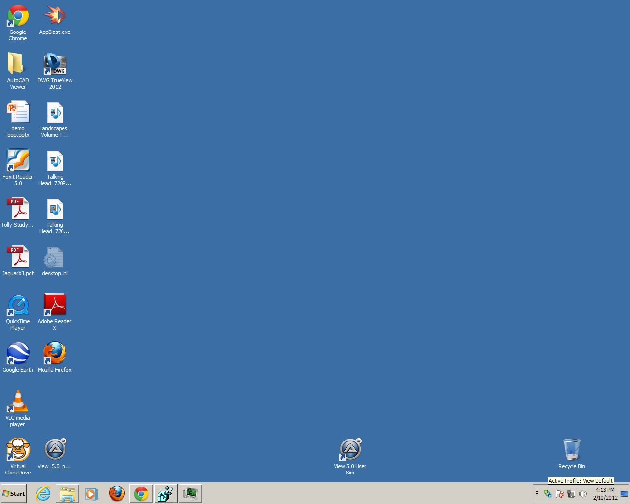Viewport: 630px width, 504px height.
Task: Select View 5.0 User Sim shortcut
Action: [x=350, y=450]
